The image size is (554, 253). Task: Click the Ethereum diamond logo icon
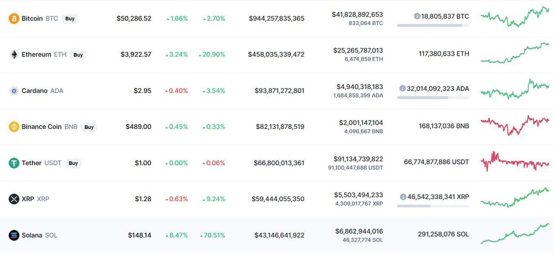click(x=14, y=55)
